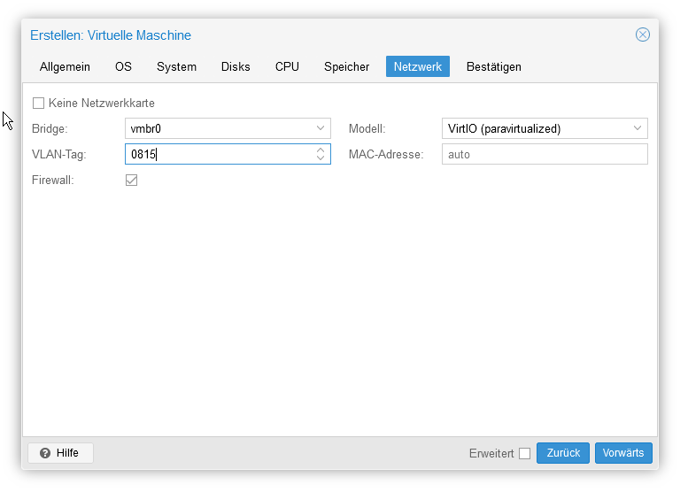
Task: Select the Disks tab
Action: coord(236,66)
